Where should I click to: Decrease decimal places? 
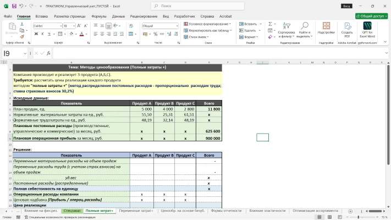pos(176,34)
